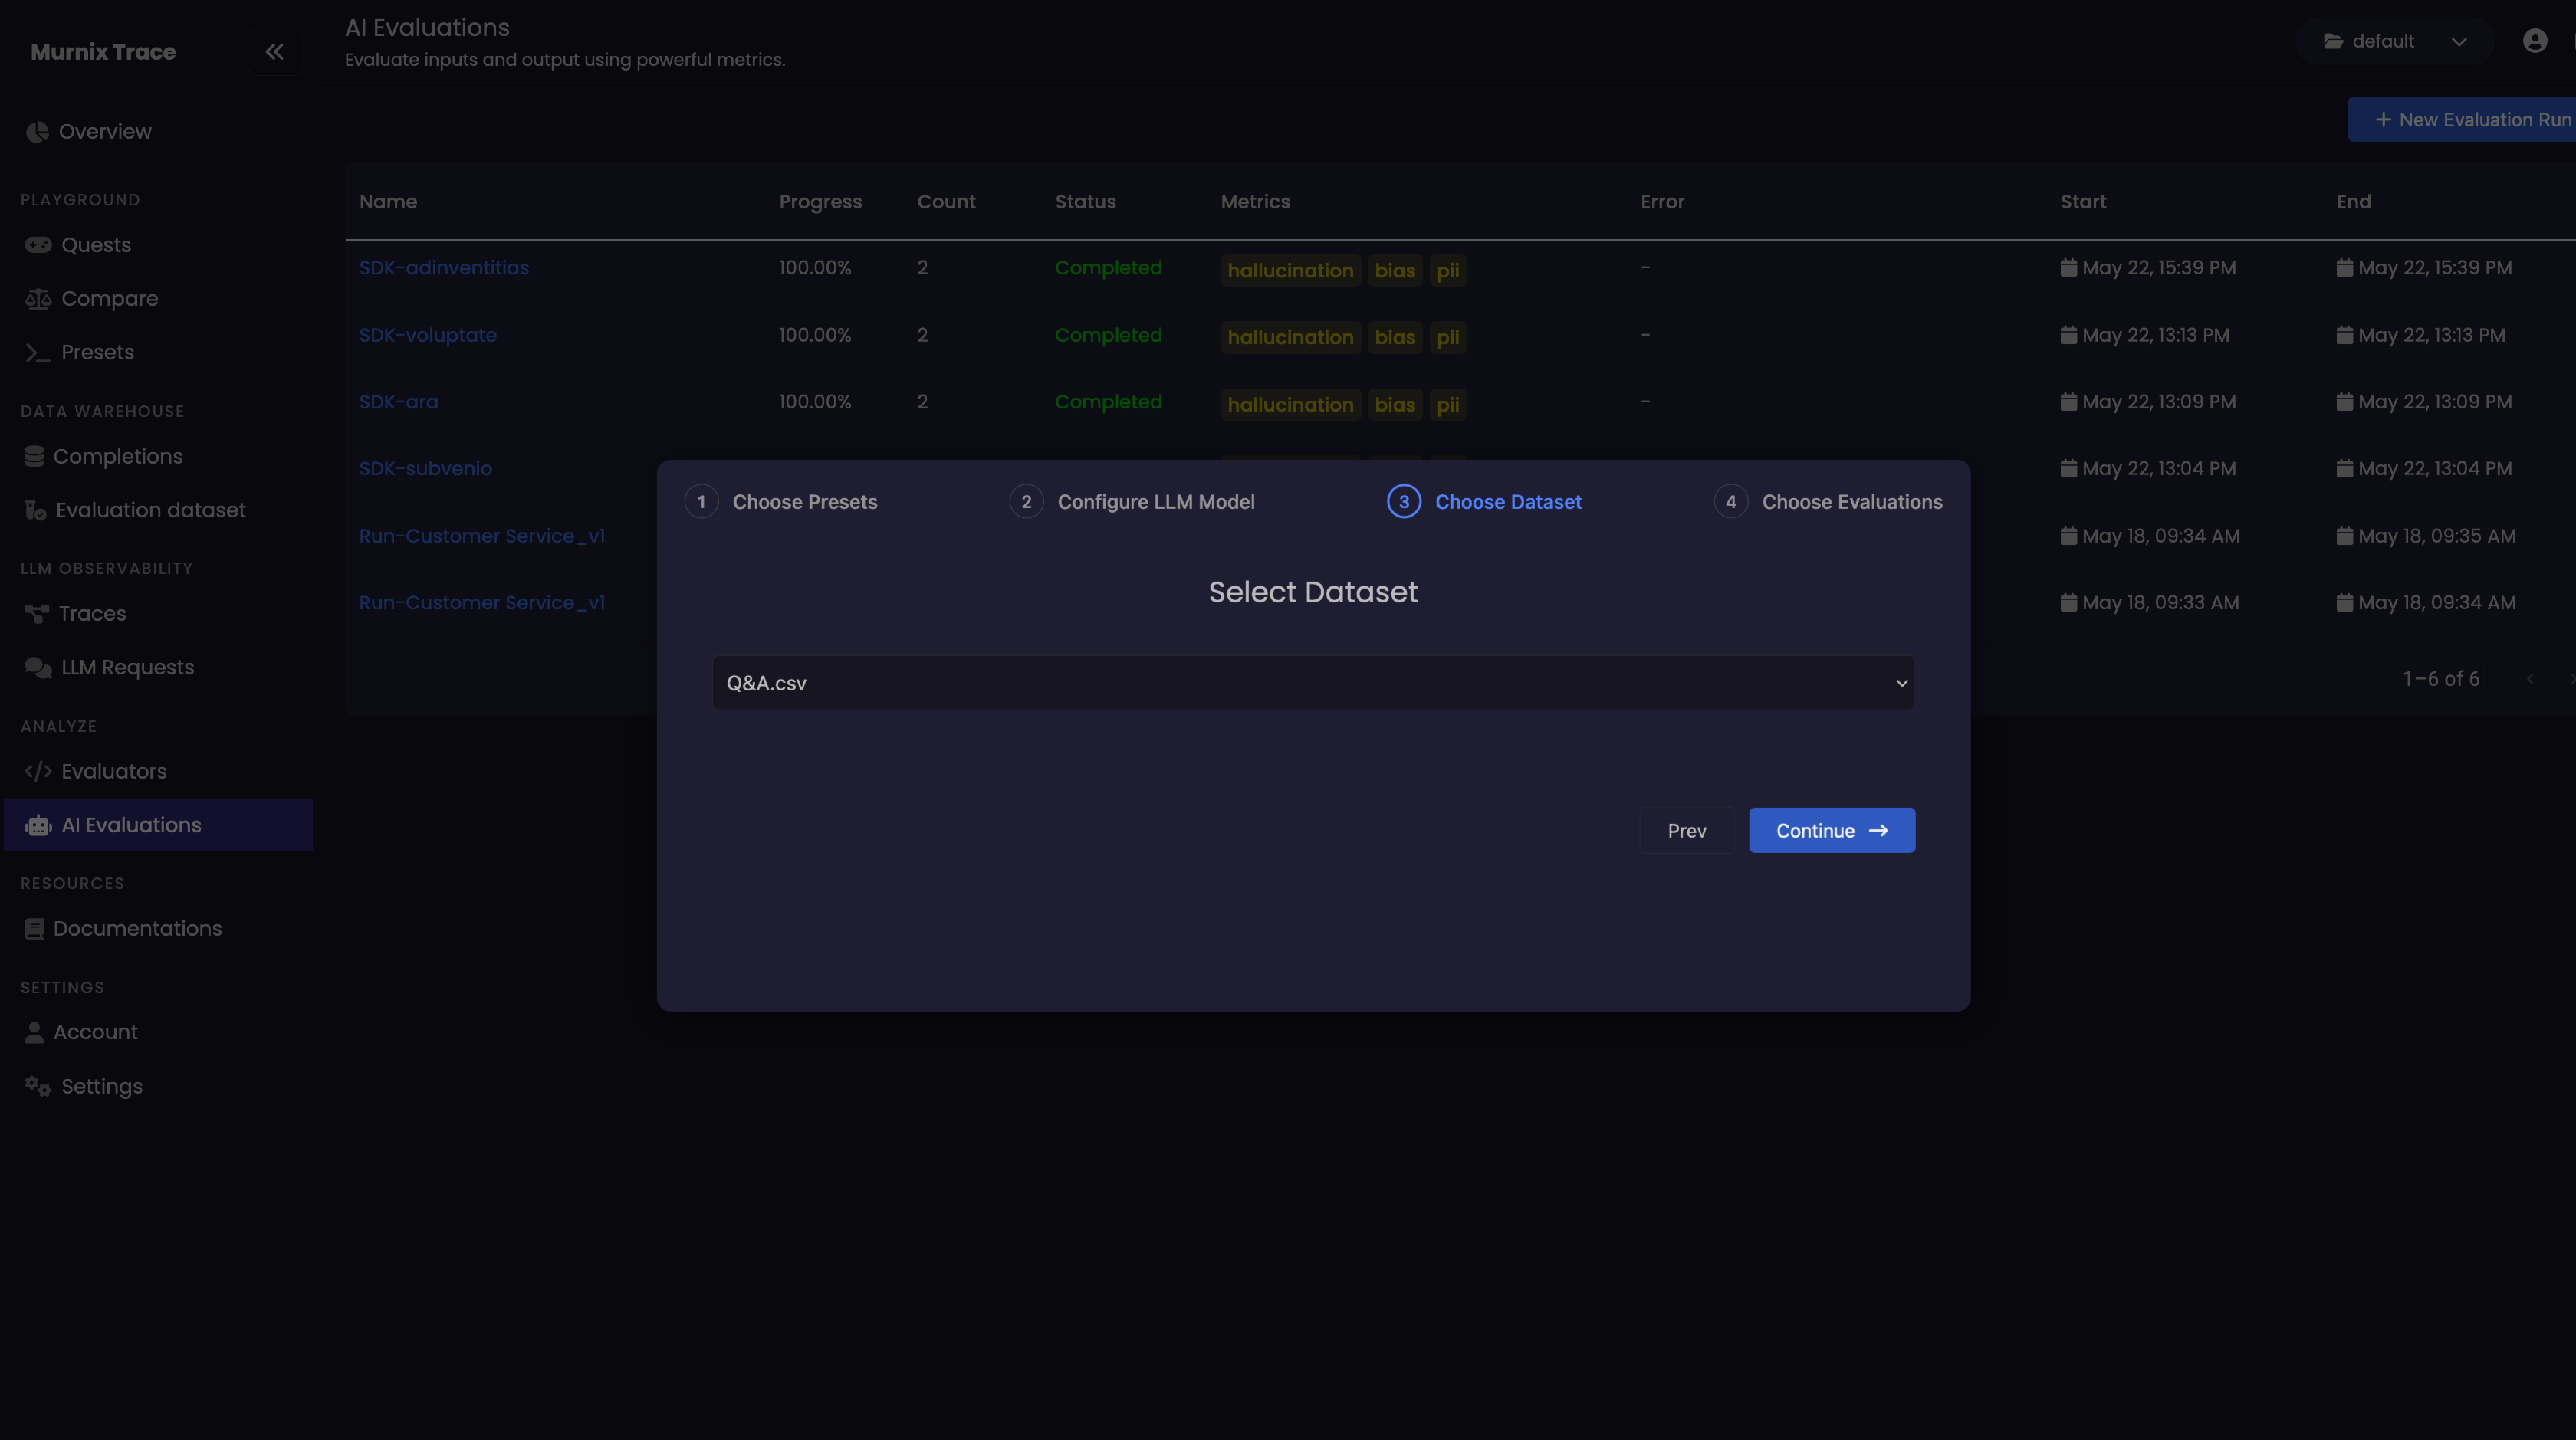Viewport: 2576px width, 1440px height.
Task: Click the Compare scales icon
Action: (x=38, y=299)
